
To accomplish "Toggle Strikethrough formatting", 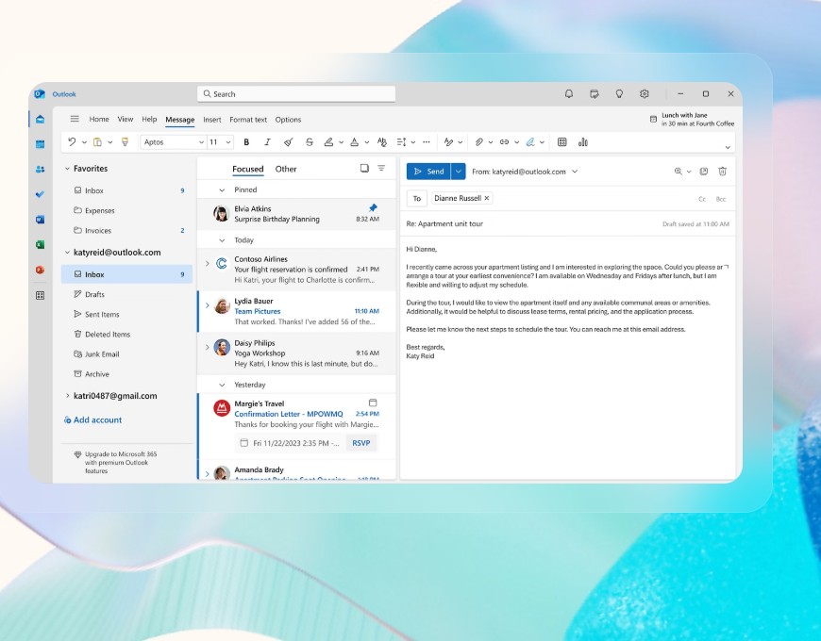I will [x=310, y=142].
